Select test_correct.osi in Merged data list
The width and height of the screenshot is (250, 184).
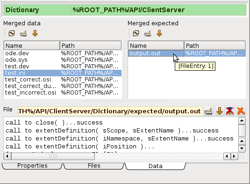coord(63,80)
